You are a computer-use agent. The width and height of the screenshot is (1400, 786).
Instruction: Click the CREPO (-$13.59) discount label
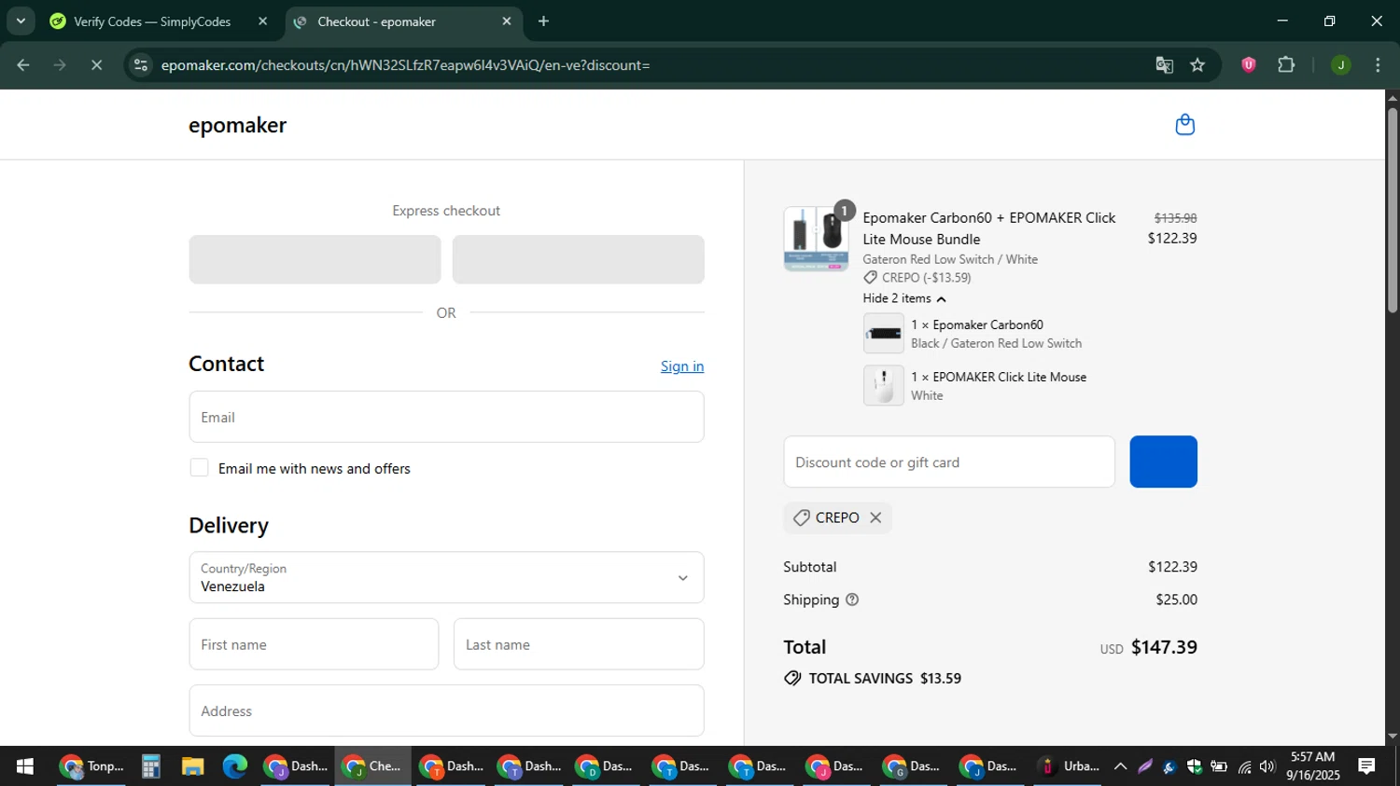point(917,278)
